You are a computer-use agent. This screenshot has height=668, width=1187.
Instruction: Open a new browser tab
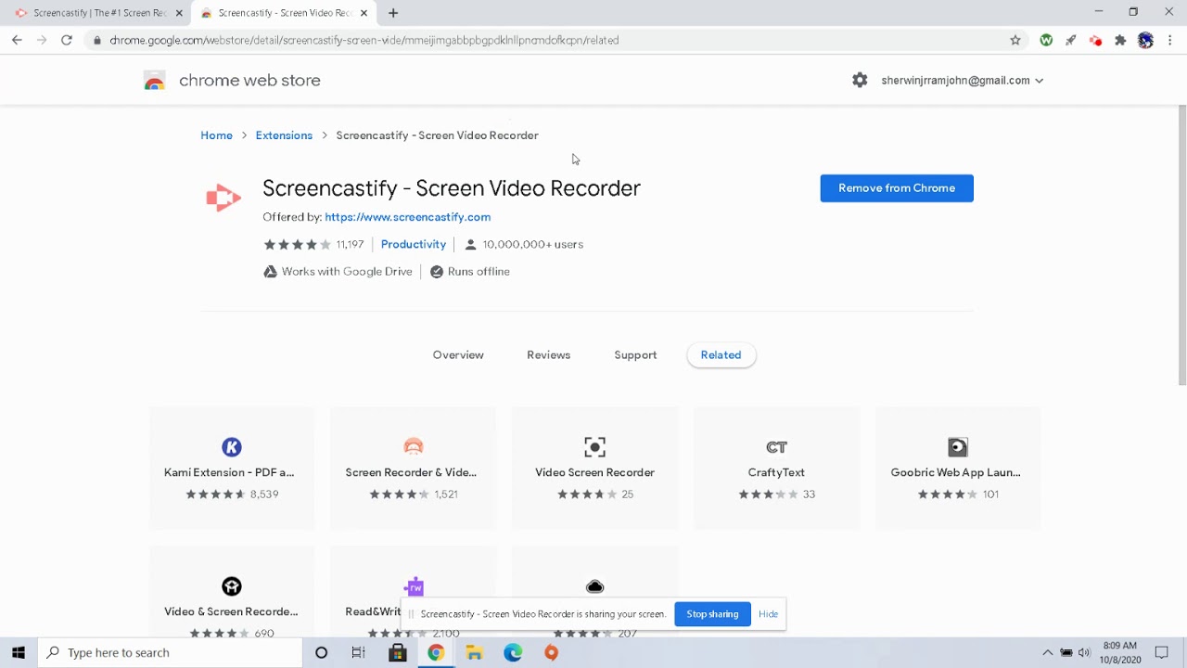click(393, 13)
